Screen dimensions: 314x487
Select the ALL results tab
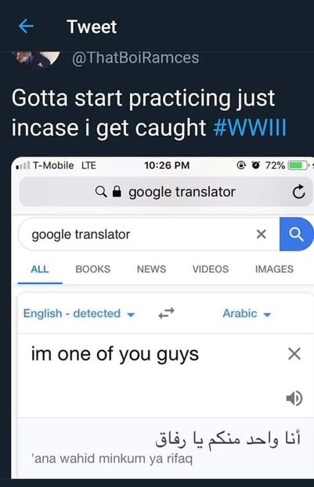(x=40, y=269)
